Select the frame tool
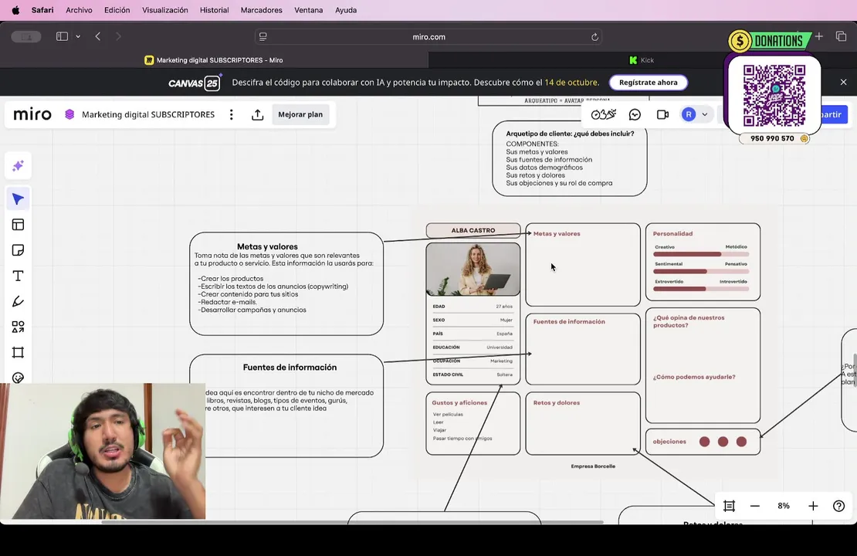 (x=18, y=353)
